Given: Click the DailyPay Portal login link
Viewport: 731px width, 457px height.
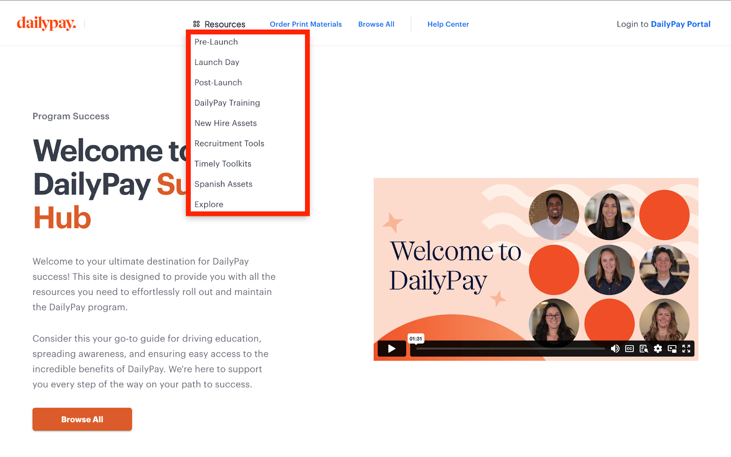Looking at the screenshot, I should (x=680, y=24).
